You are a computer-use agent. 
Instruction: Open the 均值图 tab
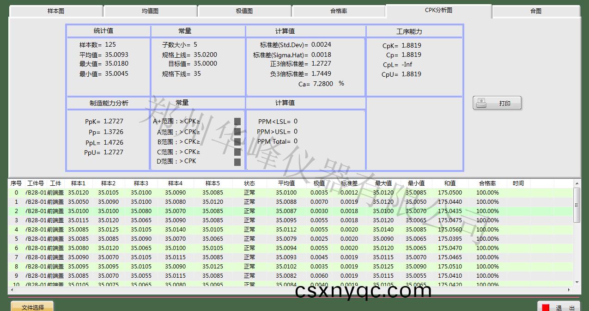click(150, 11)
